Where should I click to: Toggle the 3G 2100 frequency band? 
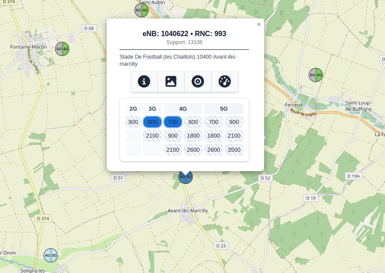point(152,136)
